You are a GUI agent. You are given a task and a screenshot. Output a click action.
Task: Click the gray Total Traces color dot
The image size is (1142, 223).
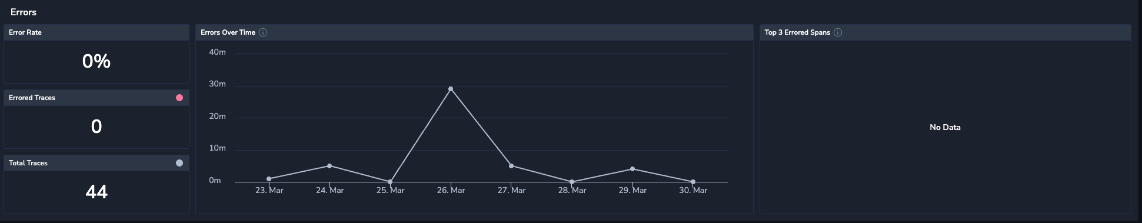tap(179, 163)
